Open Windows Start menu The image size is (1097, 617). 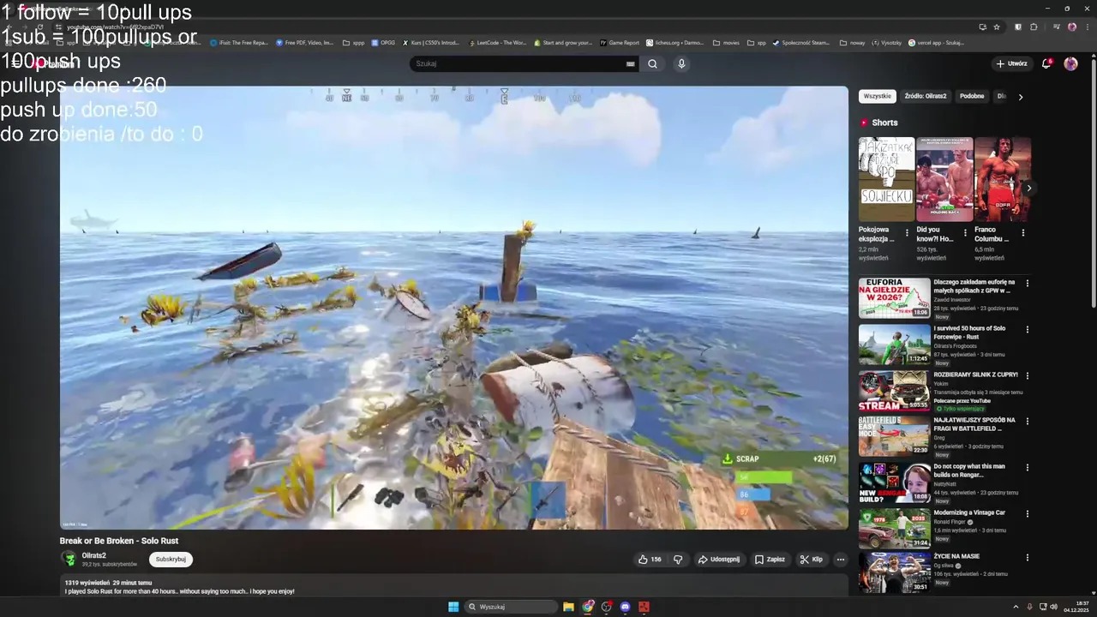point(453,607)
